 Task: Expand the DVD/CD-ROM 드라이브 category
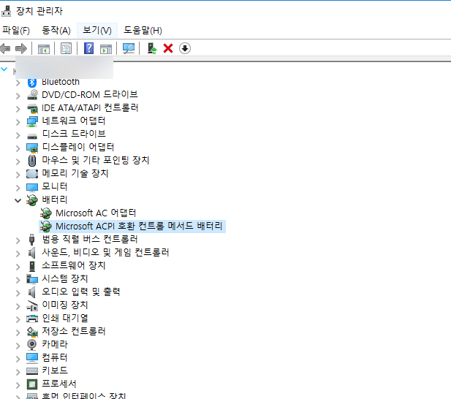[18, 96]
